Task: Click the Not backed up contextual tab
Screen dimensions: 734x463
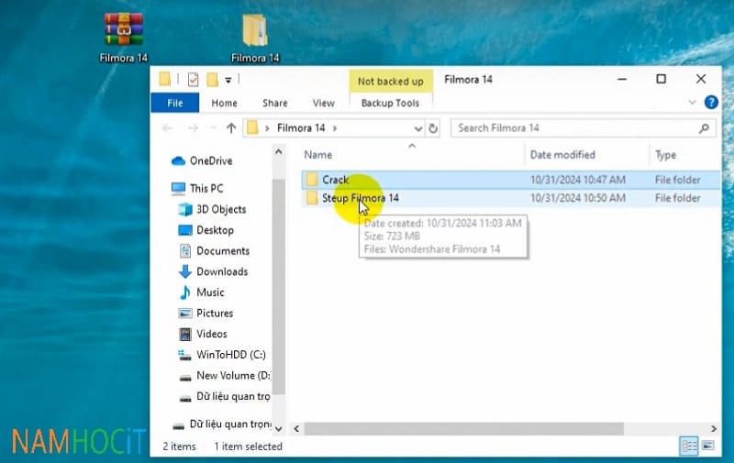Action: coord(391,81)
